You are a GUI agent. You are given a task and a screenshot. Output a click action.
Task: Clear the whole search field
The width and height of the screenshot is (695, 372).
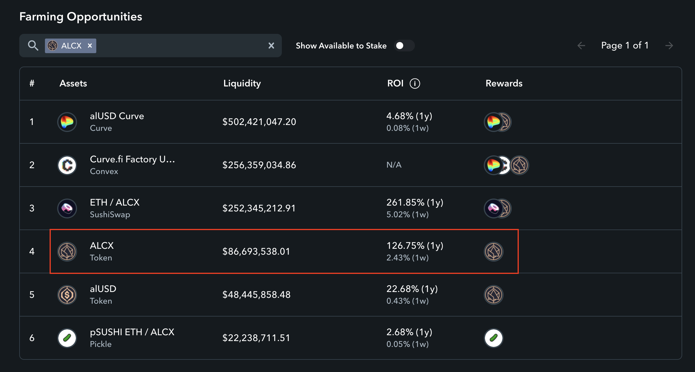click(271, 46)
